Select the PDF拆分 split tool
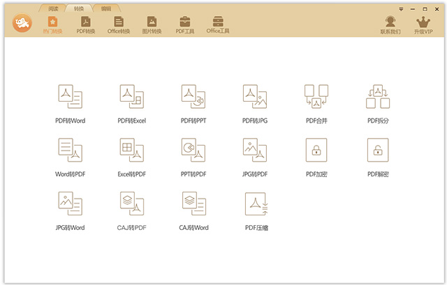Image resolution: width=447 pixels, height=285 pixels. (378, 104)
